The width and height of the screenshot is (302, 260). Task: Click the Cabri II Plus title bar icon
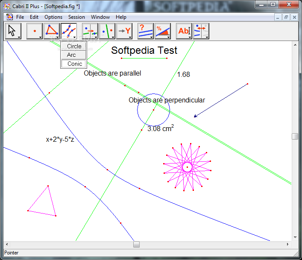[7, 6]
